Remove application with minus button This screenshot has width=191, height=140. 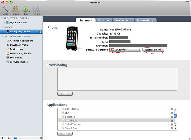point(69,134)
